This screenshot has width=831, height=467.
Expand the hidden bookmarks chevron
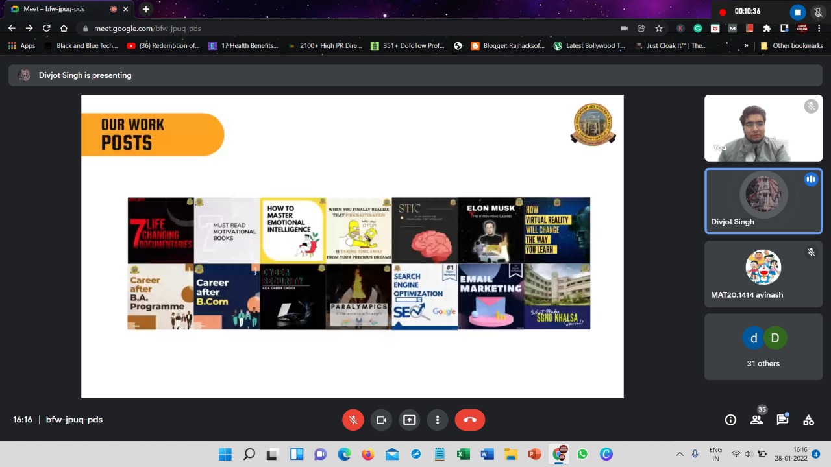746,46
